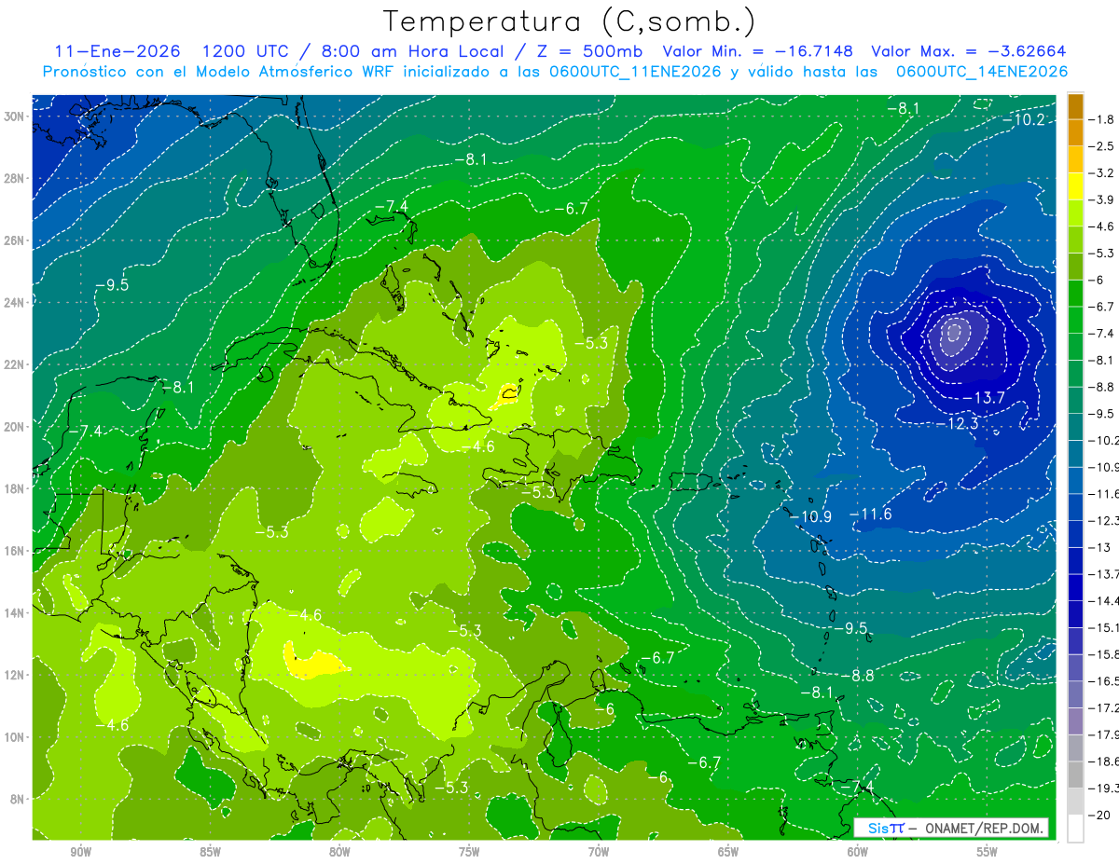Click the -14.4 color bar label
The height and width of the screenshot is (864, 1119).
coord(1103,601)
